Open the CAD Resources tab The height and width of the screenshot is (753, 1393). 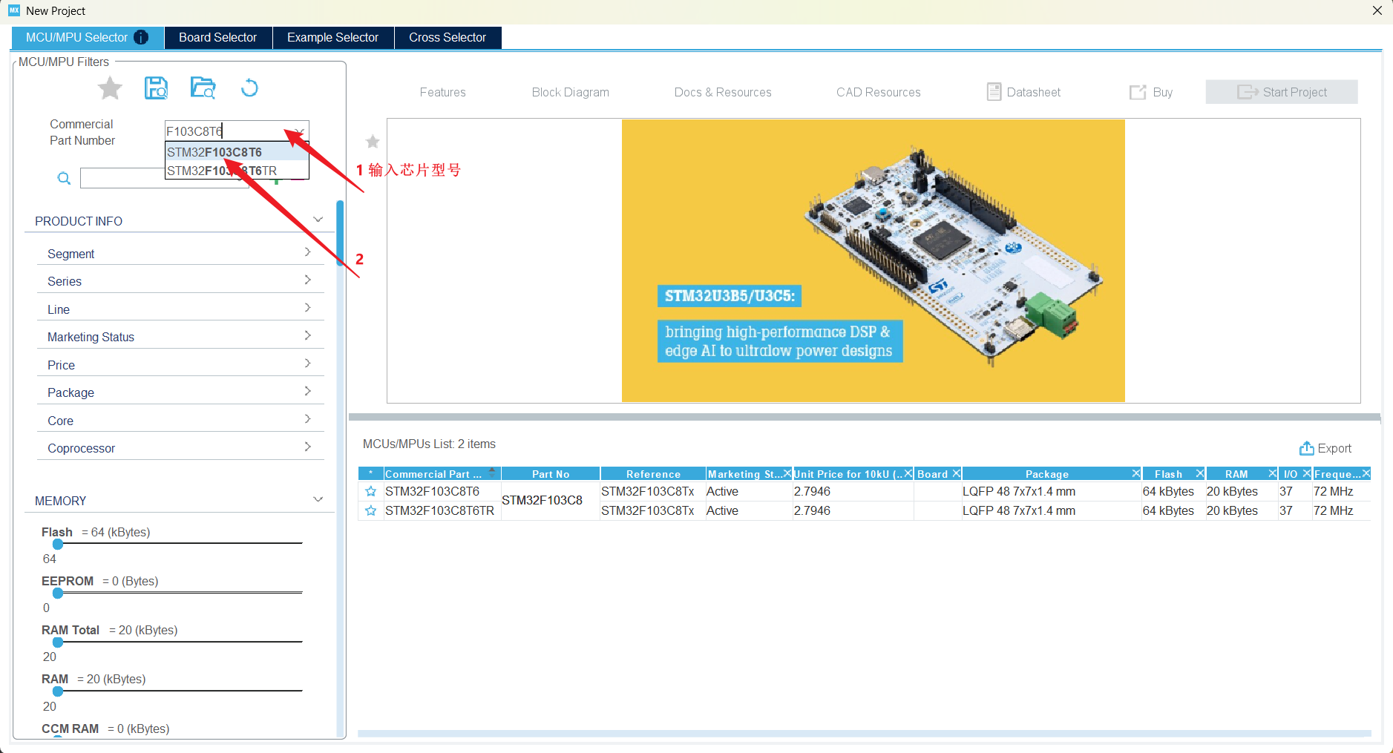coord(879,92)
